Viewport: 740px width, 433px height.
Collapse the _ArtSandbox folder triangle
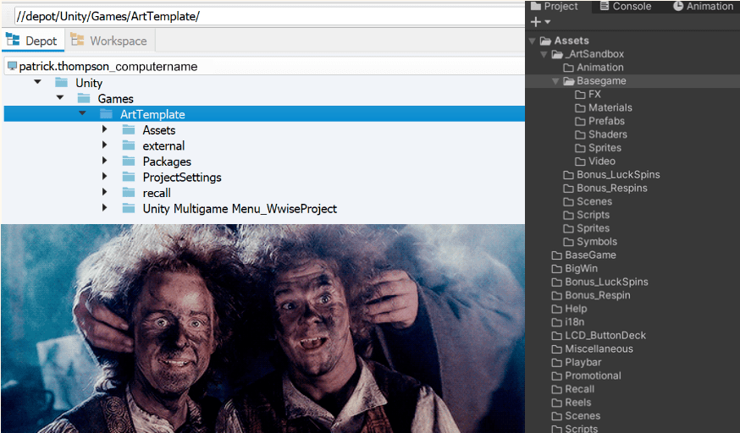click(x=544, y=54)
